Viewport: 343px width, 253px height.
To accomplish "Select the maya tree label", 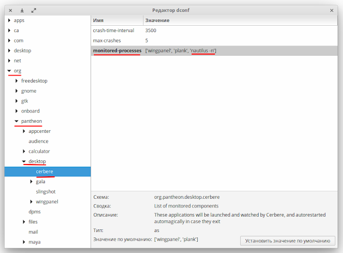I will [34, 242].
